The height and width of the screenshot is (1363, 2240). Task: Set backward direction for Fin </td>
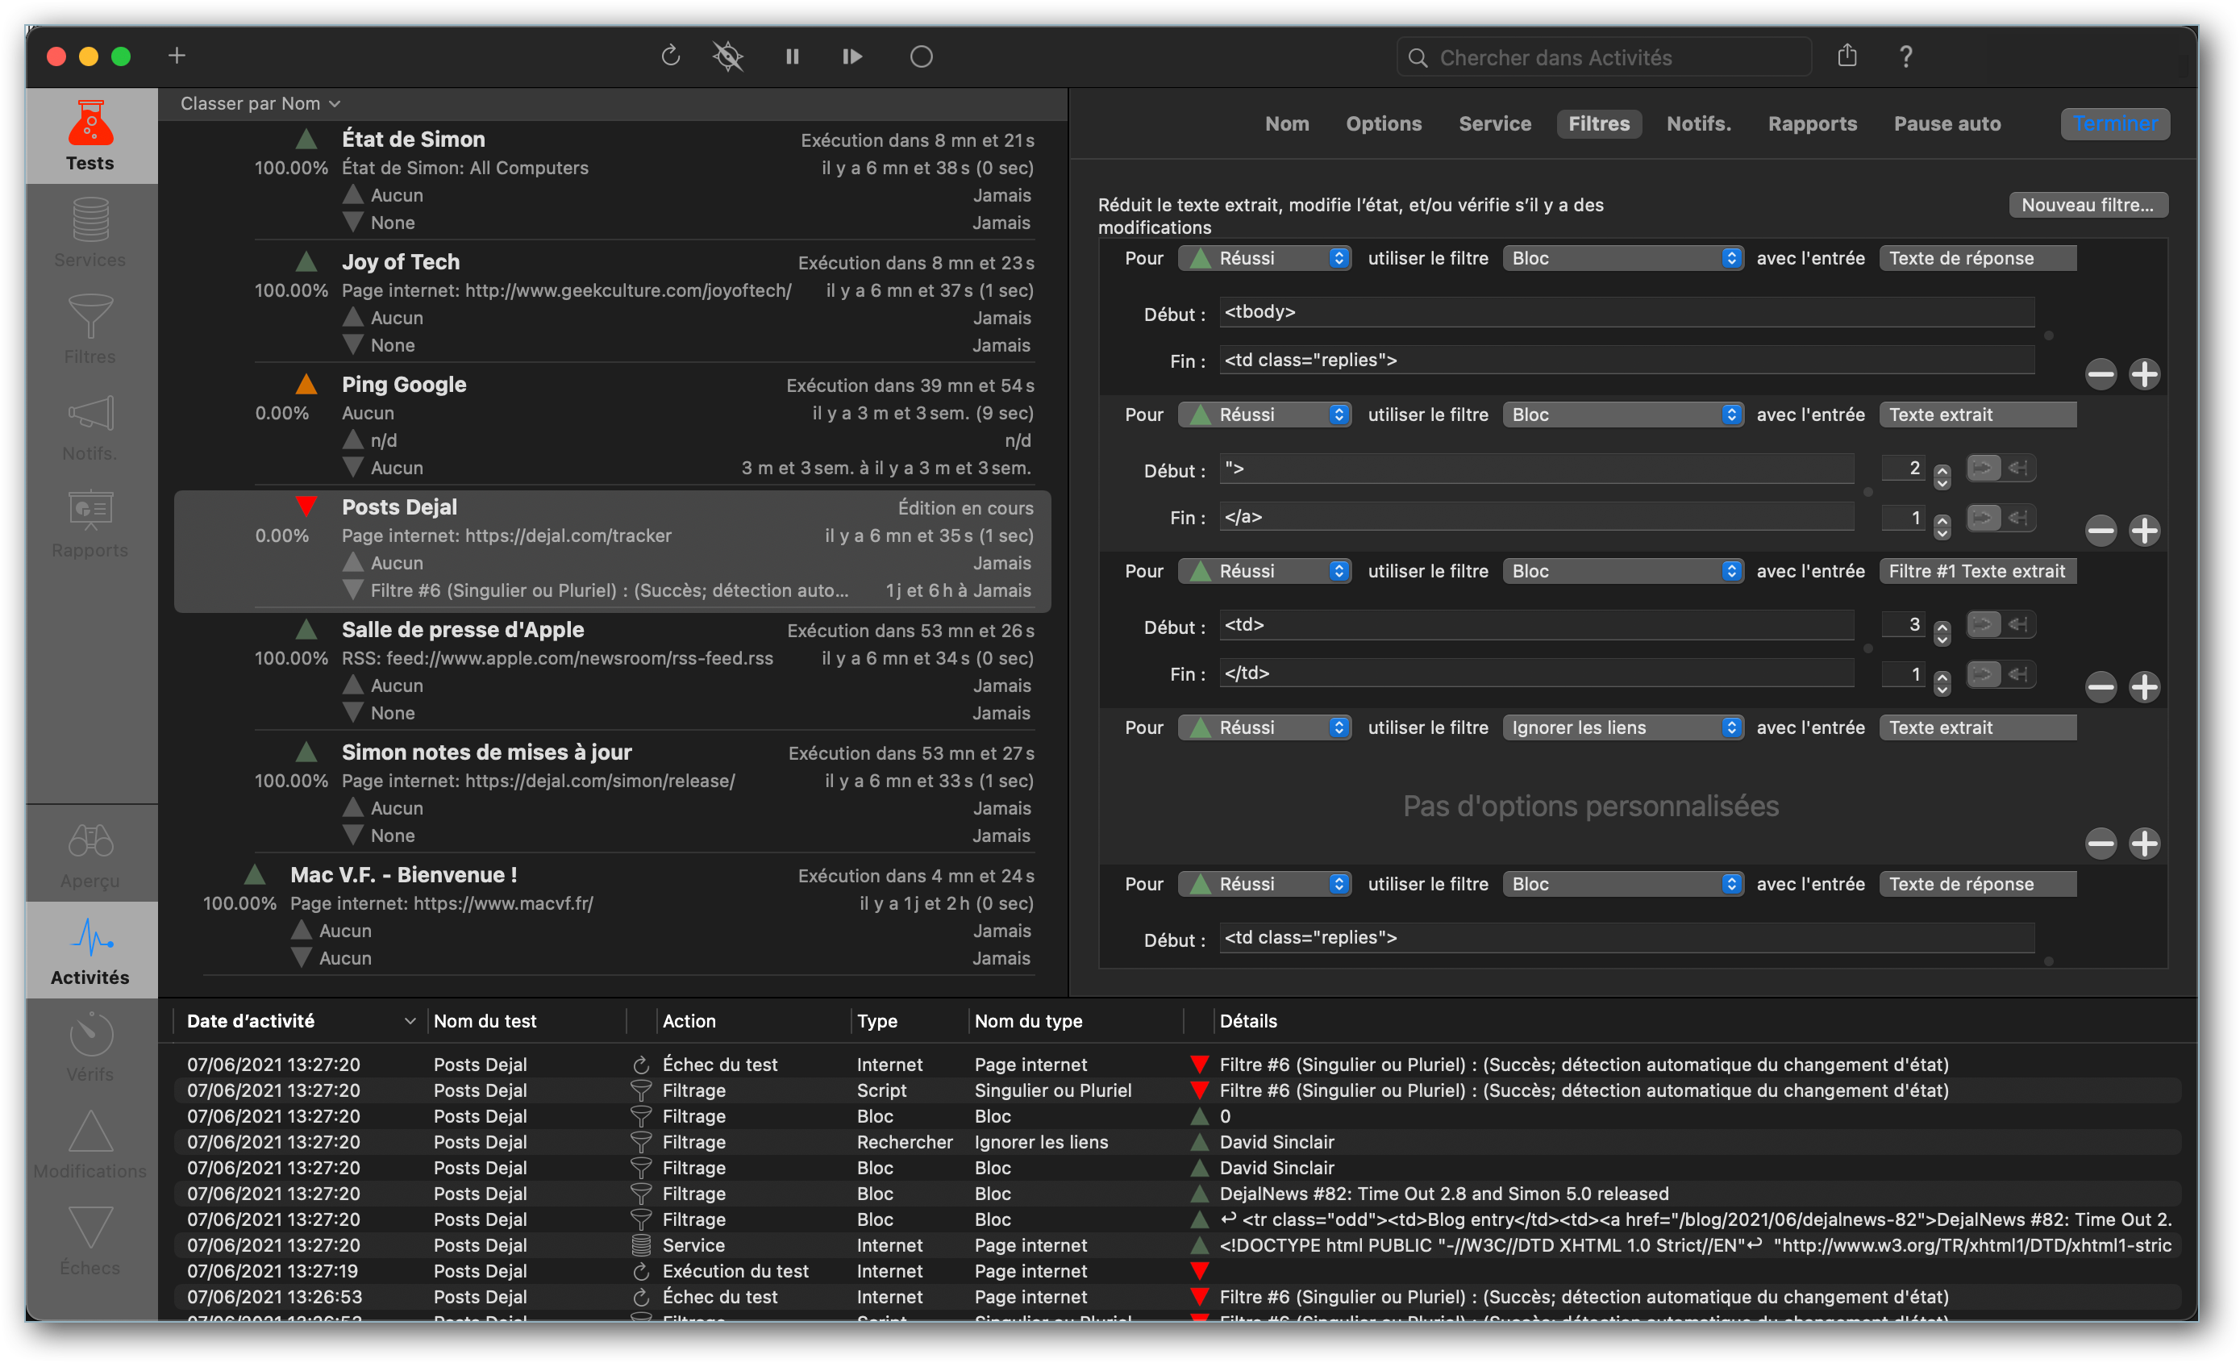point(2018,673)
